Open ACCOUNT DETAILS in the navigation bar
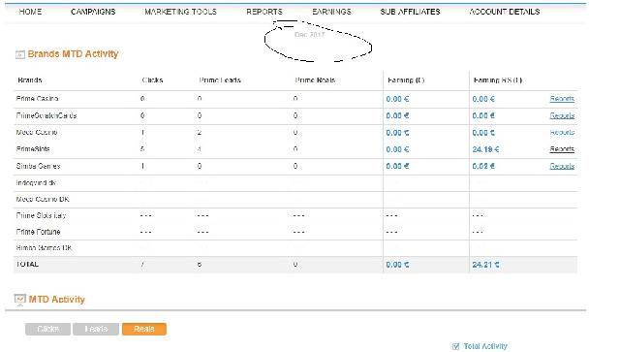The image size is (620, 352). click(504, 12)
